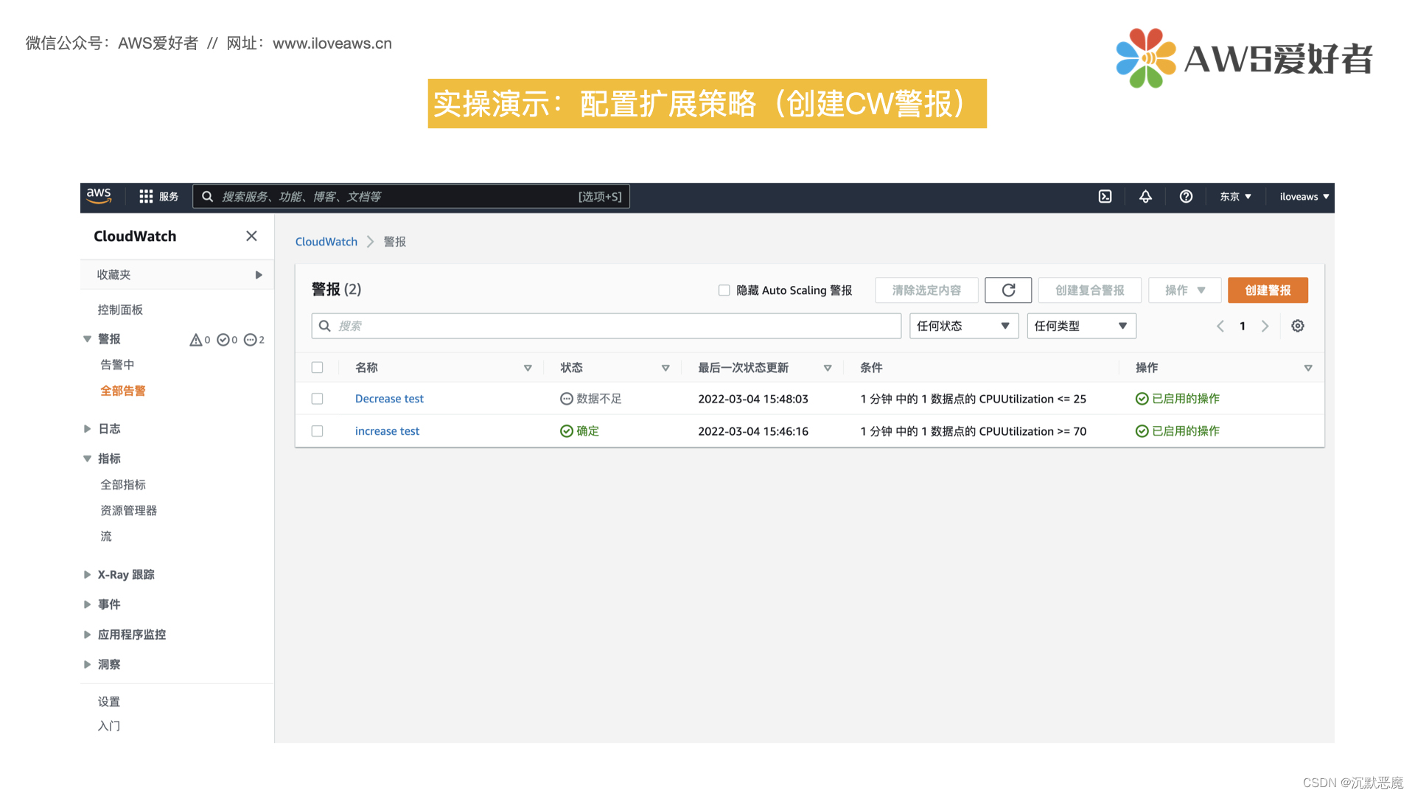Click the in-alarm count triangle icon
Image resolution: width=1415 pixels, height=796 pixels.
click(x=196, y=340)
